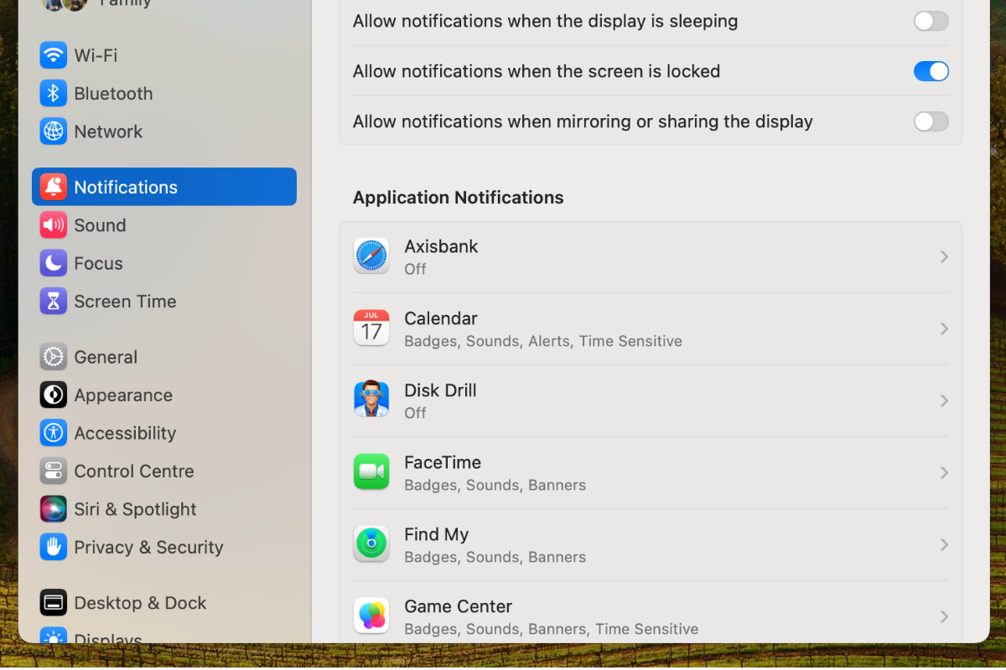
Task: Open Bluetooth settings via its icon
Action: [x=54, y=94]
